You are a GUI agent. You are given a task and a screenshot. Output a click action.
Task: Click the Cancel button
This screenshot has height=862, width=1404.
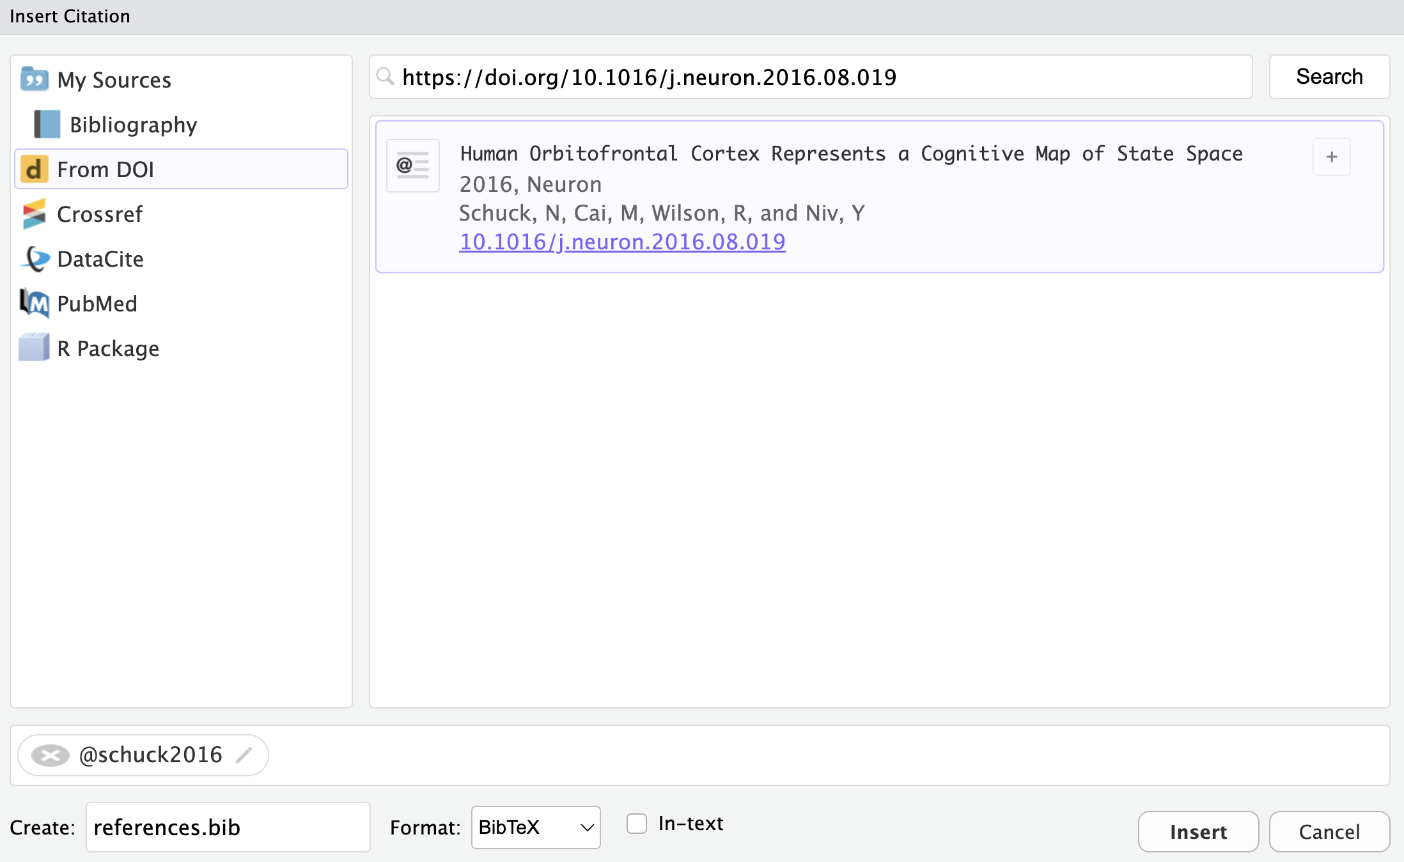(x=1329, y=832)
